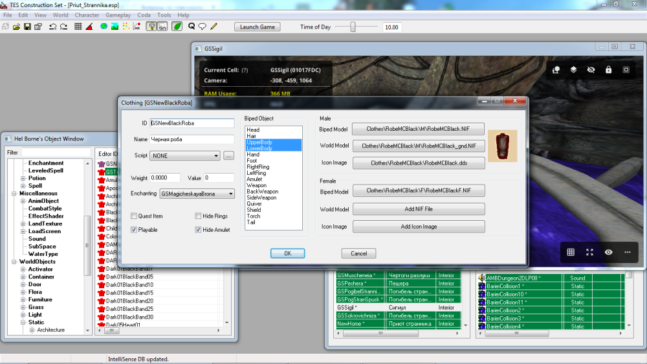Click Add NIF File for female world model
647x364 pixels.
419,209
